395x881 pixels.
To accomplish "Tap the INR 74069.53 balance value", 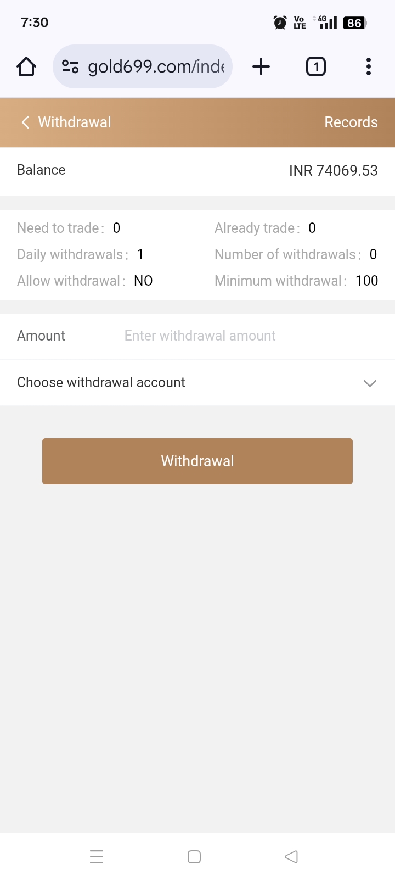I will pos(333,170).
